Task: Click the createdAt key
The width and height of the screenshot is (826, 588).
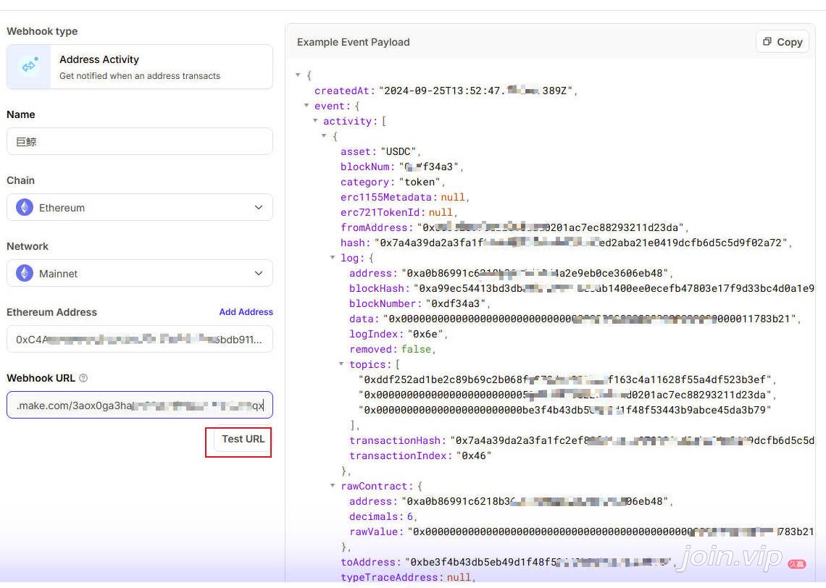Action: [343, 91]
